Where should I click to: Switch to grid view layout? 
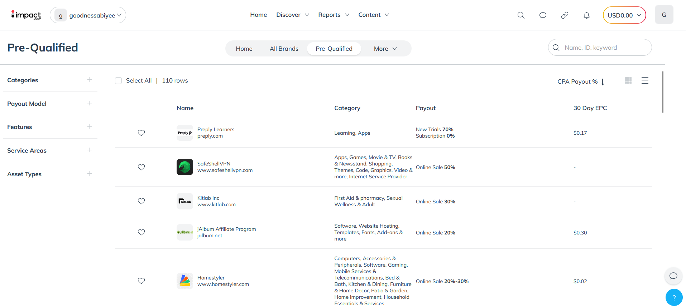pyautogui.click(x=628, y=80)
